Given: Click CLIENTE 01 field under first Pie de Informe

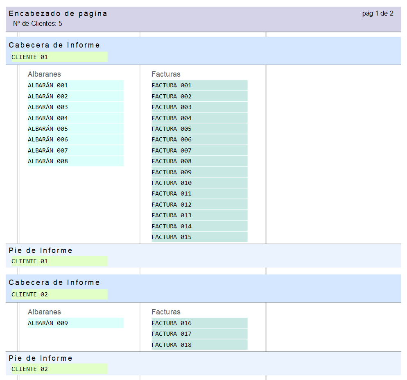Looking at the screenshot, I should coord(59,261).
